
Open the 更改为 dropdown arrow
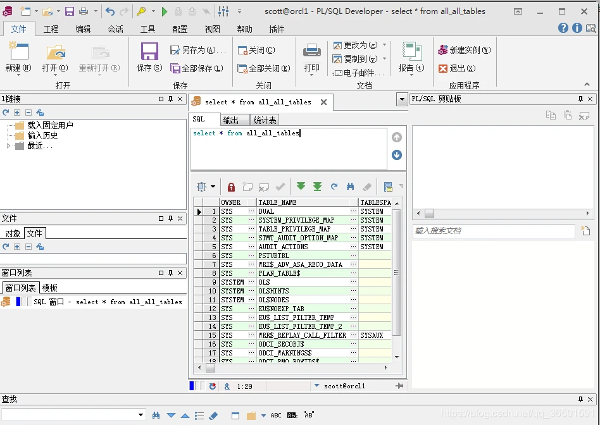coord(384,46)
